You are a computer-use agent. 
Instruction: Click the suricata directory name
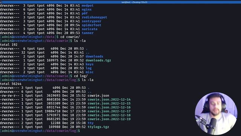pos(90,29)
